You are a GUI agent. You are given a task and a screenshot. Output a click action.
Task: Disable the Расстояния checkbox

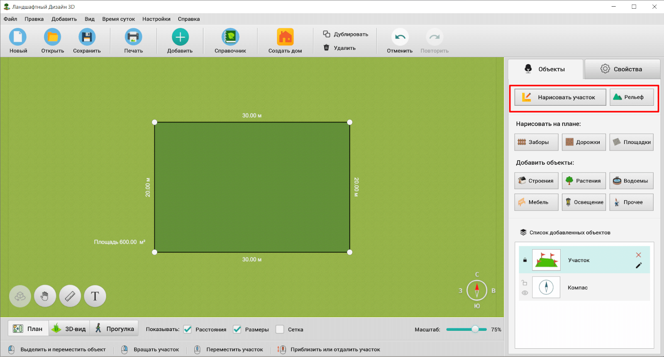click(188, 329)
